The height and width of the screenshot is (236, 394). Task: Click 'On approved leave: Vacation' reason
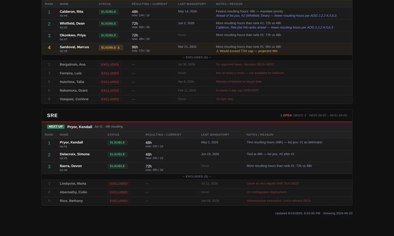245,64
